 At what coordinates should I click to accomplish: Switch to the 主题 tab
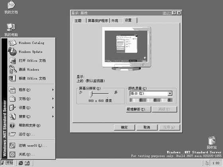[79, 21]
